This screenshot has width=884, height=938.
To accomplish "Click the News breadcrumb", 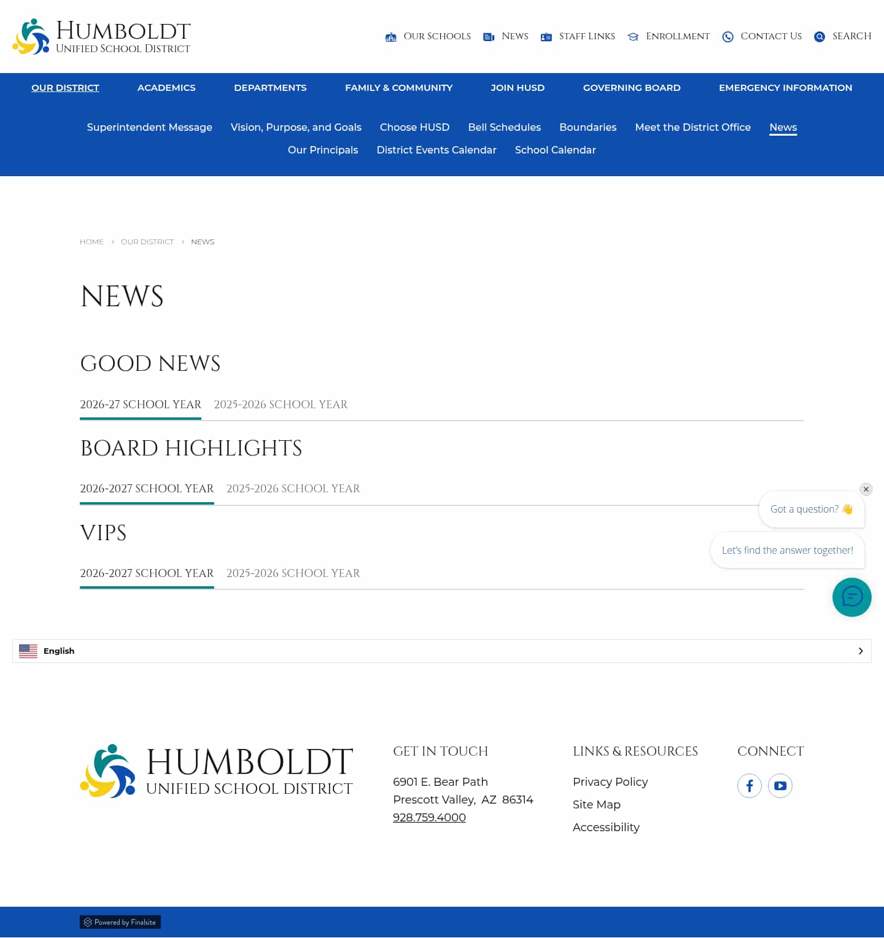I will [203, 242].
